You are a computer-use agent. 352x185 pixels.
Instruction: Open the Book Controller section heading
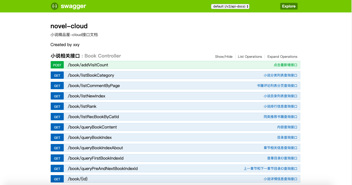click(x=86, y=56)
